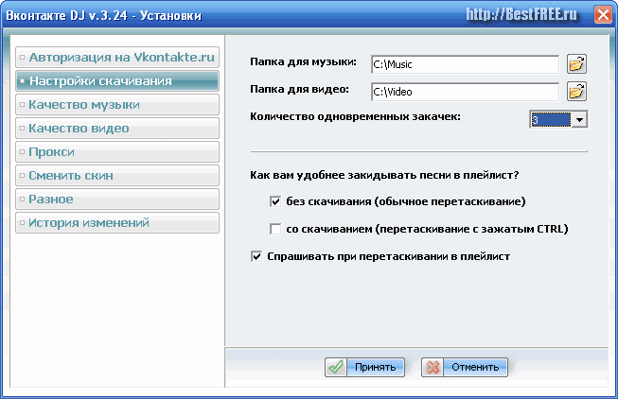Toggle 'без скачивания' checkbox

[x=275, y=201]
